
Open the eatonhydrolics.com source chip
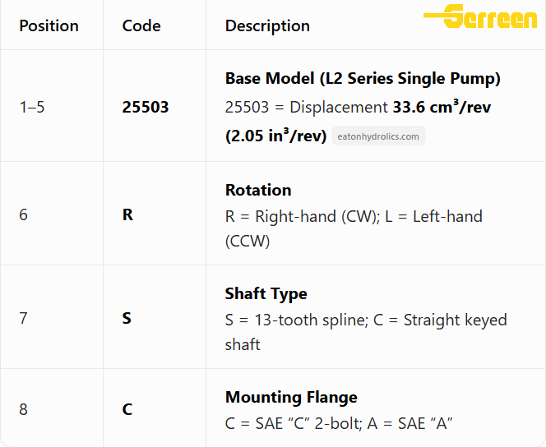(378, 136)
